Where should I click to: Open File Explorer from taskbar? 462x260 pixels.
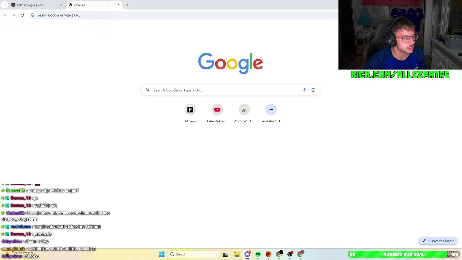pyautogui.click(x=236, y=254)
